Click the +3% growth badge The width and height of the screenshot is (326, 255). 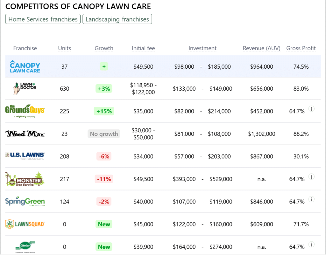(104, 89)
